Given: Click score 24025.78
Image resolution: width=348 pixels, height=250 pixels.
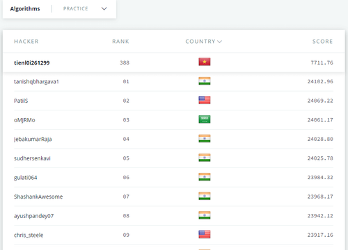Looking at the screenshot, I should (x=320, y=158).
